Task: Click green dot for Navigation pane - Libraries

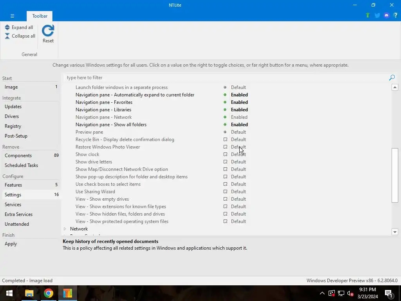Action: coord(225,110)
